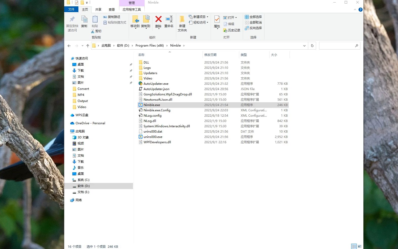This screenshot has height=249, width=398.
Task: Go back with the left arrow
Action: [x=69, y=46]
